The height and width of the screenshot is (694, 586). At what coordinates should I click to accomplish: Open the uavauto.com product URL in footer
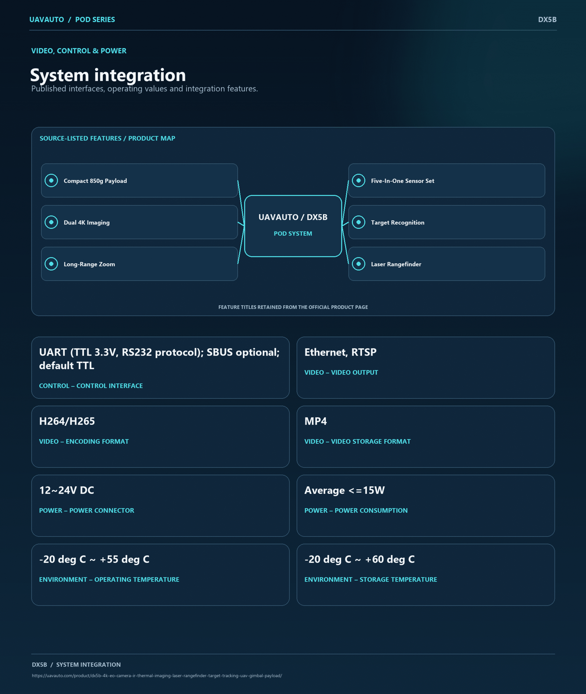pyautogui.click(x=157, y=676)
